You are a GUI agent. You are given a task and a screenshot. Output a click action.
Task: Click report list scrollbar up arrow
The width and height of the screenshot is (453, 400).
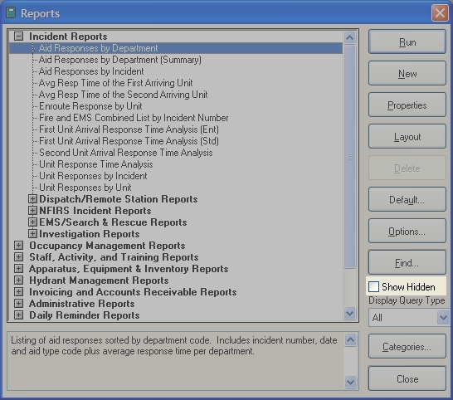349,37
